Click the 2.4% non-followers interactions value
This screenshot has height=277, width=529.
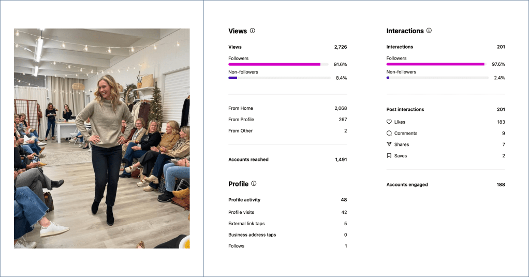(499, 78)
